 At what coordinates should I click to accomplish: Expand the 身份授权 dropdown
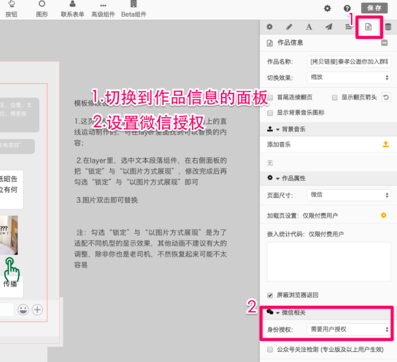349,329
